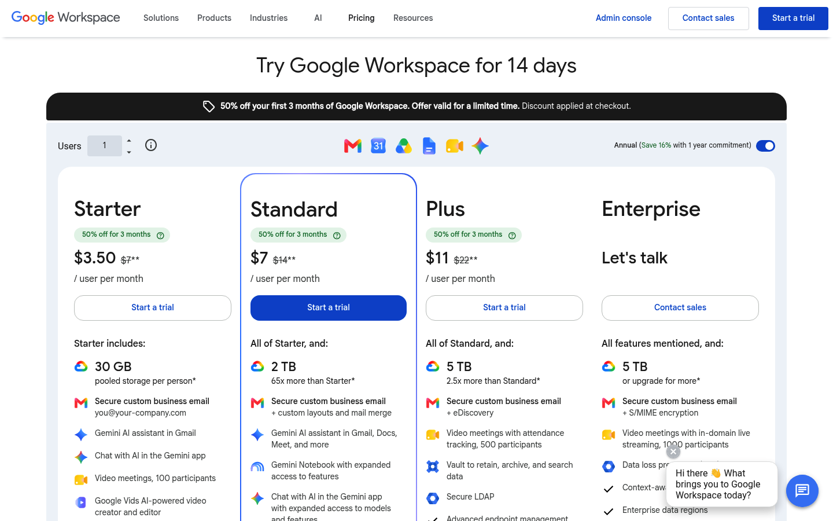833x521 pixels.
Task: Click the Secure LDAP feature text
Action: (470, 497)
